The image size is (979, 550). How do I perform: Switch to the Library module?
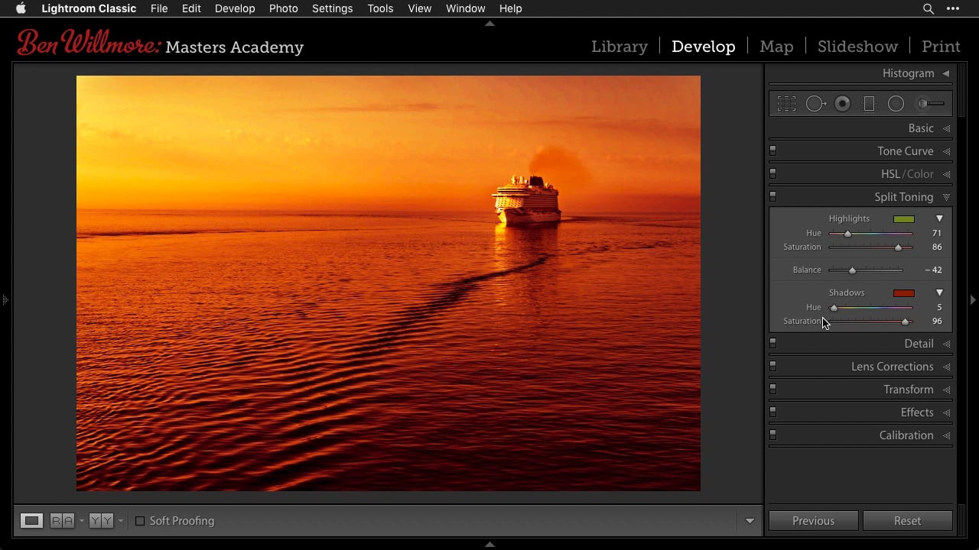click(x=620, y=47)
